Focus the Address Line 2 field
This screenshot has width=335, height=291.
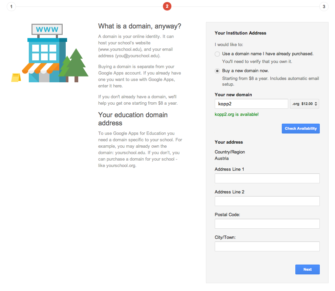(x=267, y=201)
